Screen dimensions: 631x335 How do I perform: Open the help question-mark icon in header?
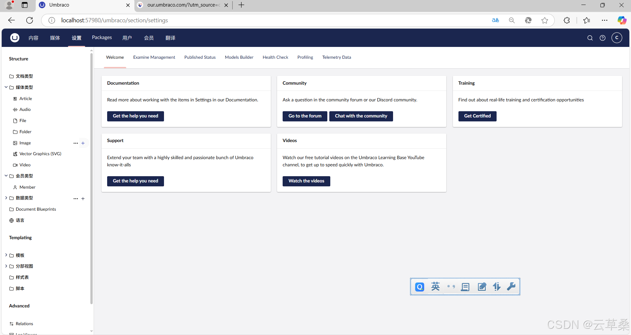coord(602,38)
